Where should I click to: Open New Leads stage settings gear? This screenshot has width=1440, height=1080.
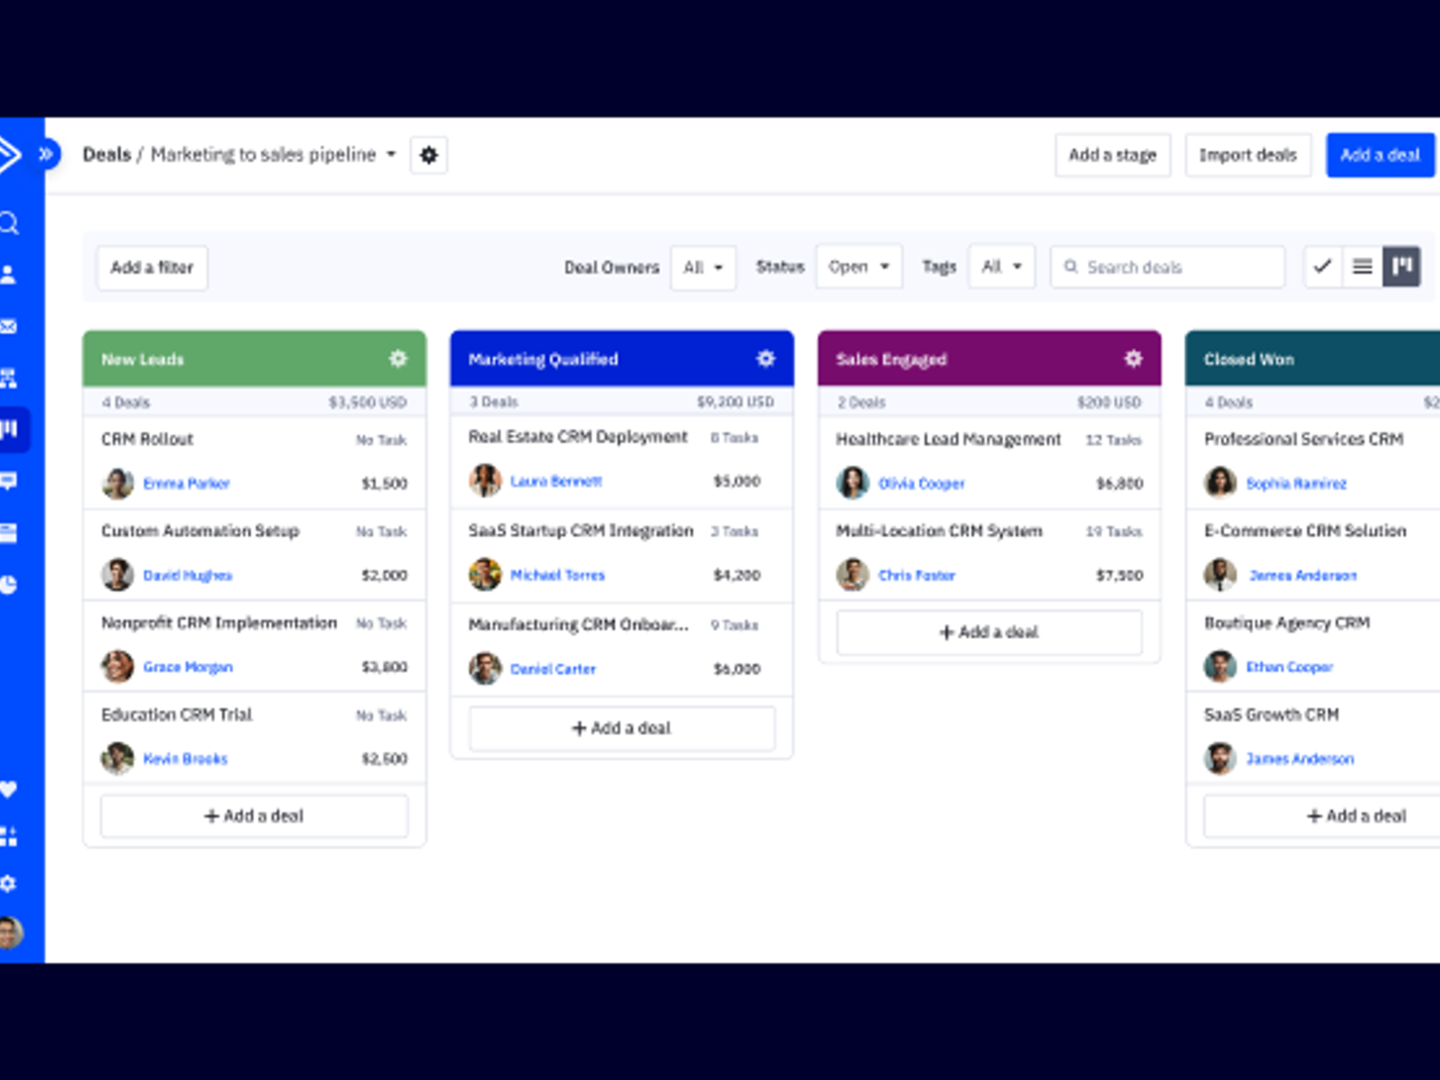point(398,358)
